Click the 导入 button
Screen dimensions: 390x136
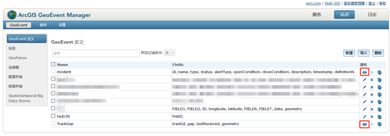[363, 53]
